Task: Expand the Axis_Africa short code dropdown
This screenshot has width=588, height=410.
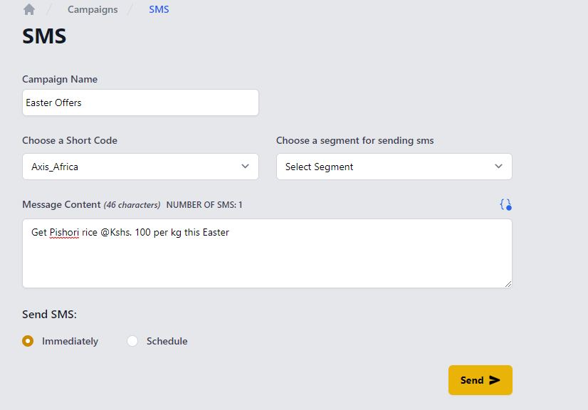Action: point(140,167)
